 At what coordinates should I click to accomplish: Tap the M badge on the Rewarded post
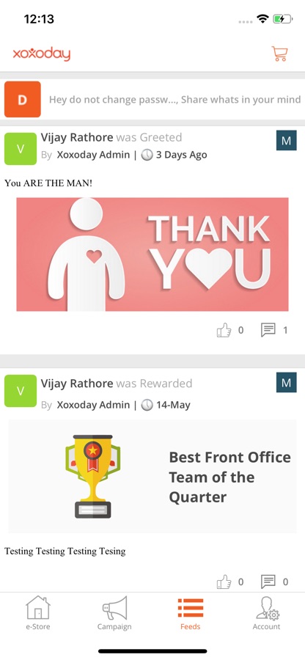[x=287, y=382]
